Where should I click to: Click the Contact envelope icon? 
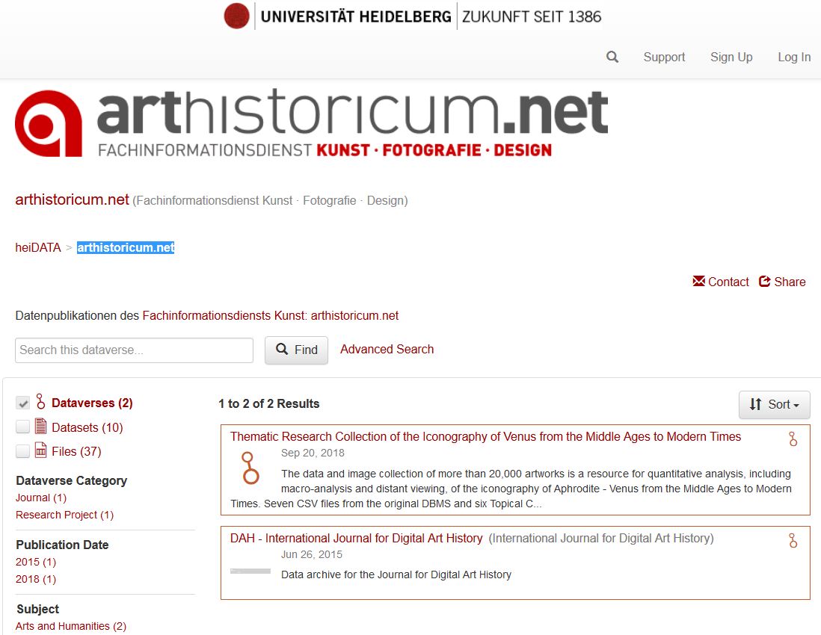pos(698,282)
